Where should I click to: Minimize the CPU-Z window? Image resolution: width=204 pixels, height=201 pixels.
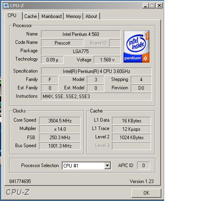tap(145, 6)
